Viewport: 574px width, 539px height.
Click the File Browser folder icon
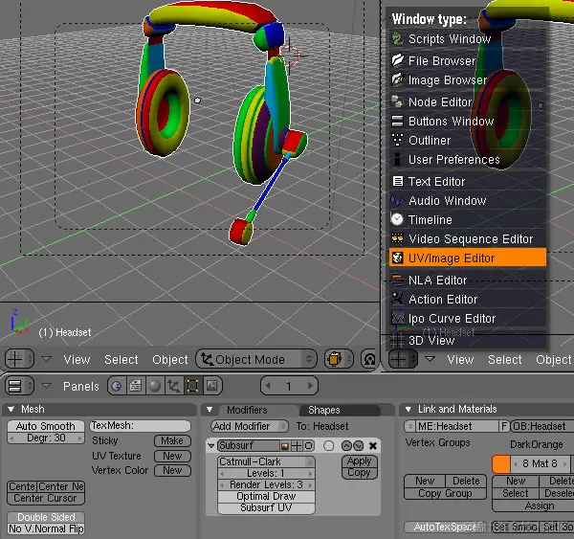pos(398,60)
